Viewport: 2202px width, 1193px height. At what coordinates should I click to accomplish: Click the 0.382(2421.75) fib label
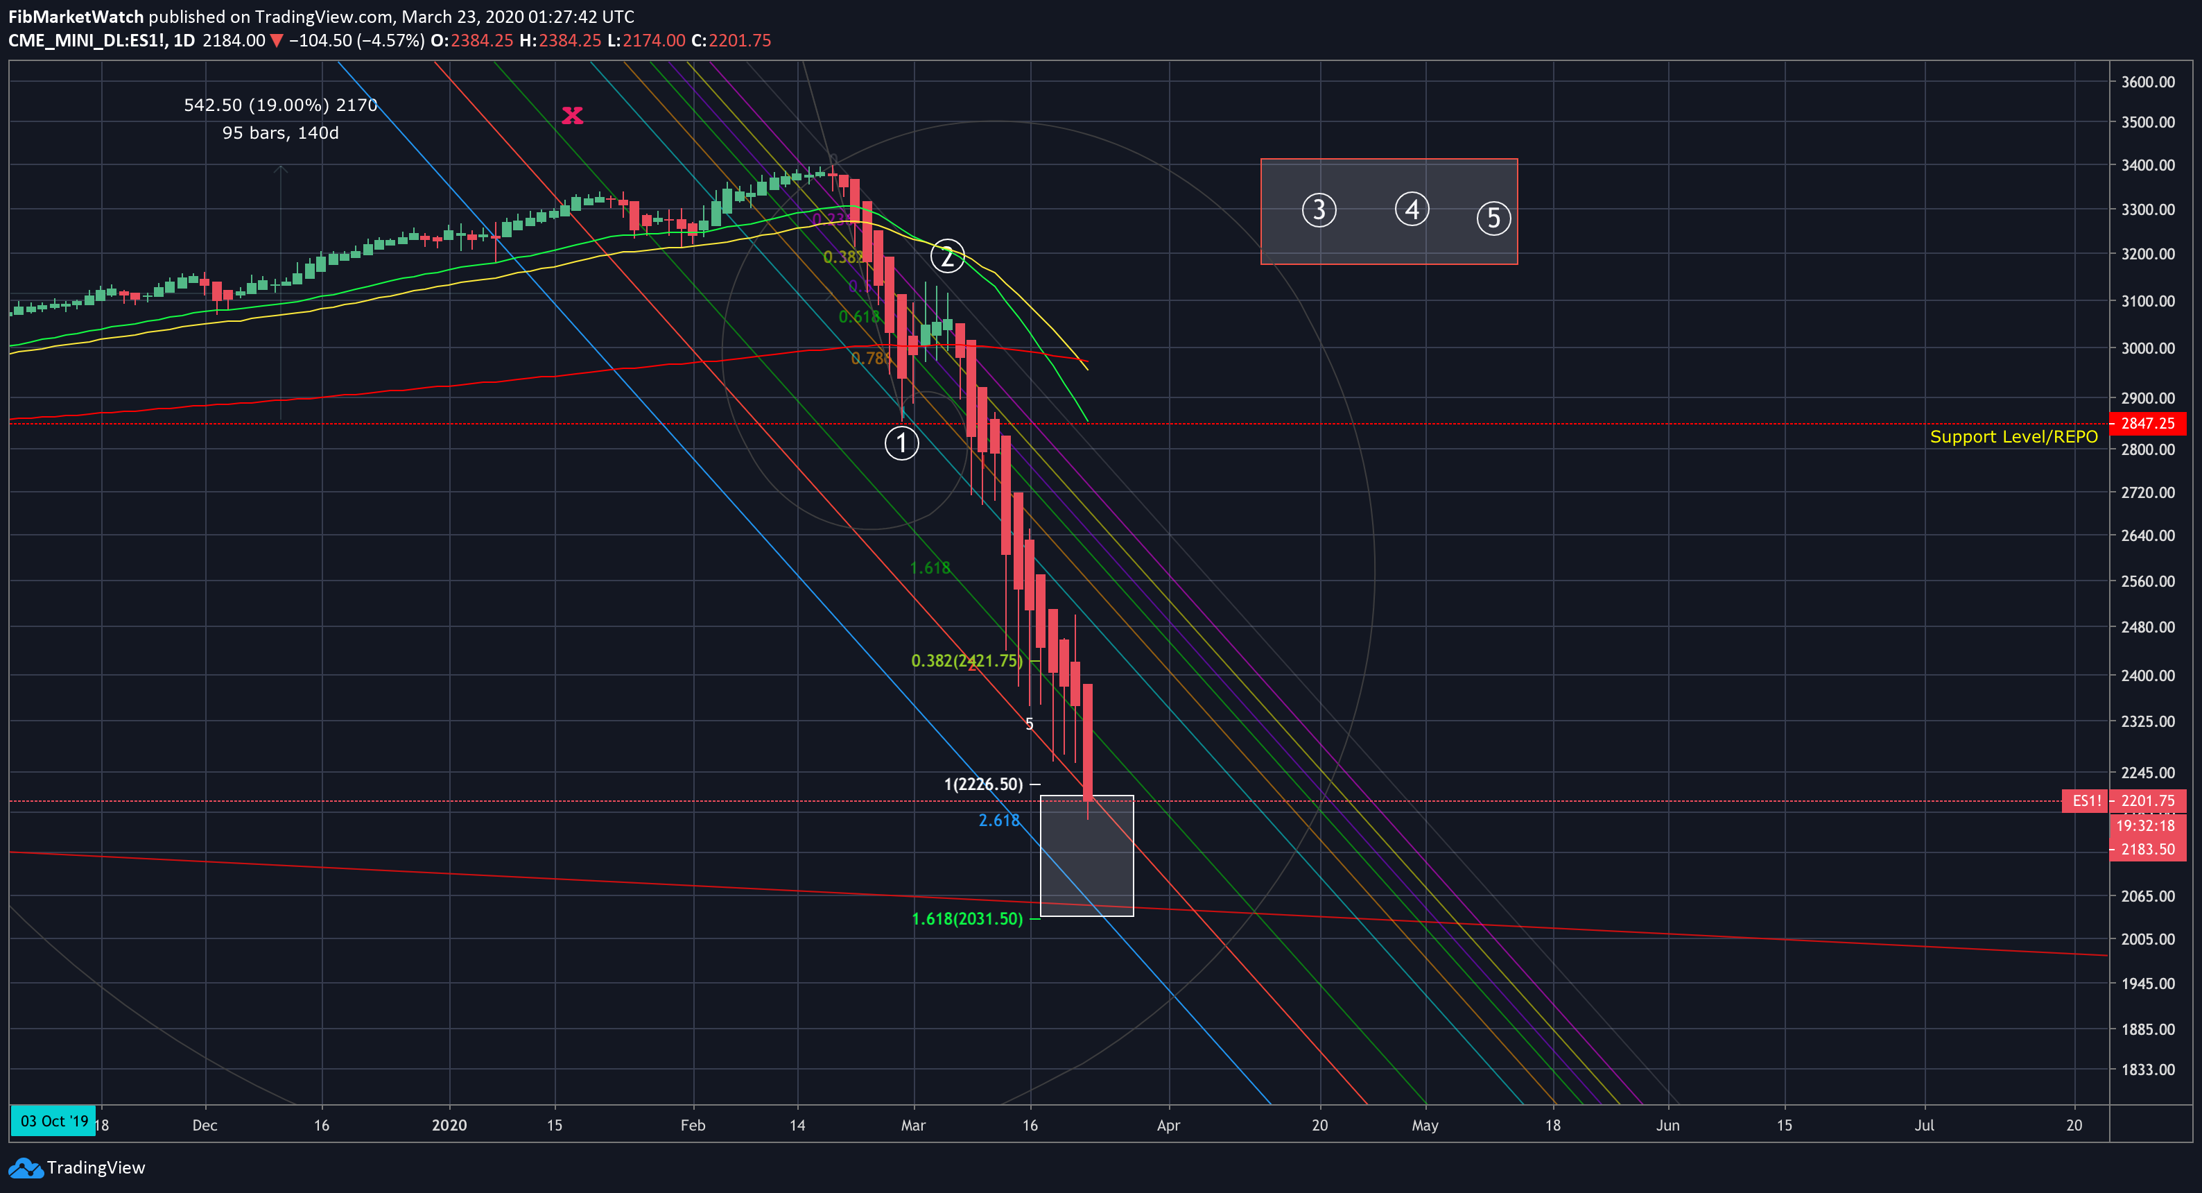click(x=966, y=660)
